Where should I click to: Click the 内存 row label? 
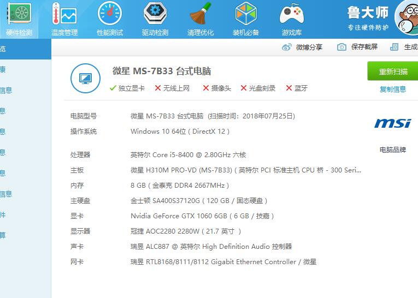click(x=77, y=186)
